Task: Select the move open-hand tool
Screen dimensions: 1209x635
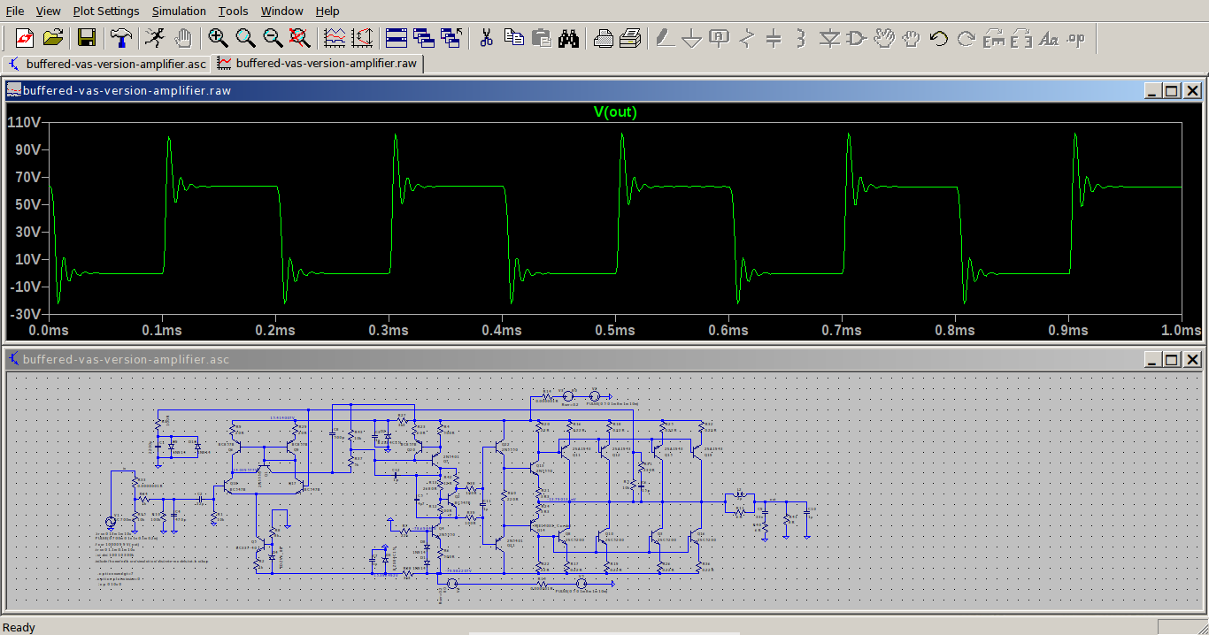Action: click(x=884, y=38)
